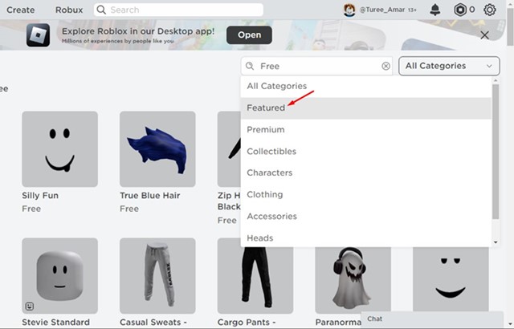Open the Robux page link
The image size is (514, 329).
tap(69, 10)
